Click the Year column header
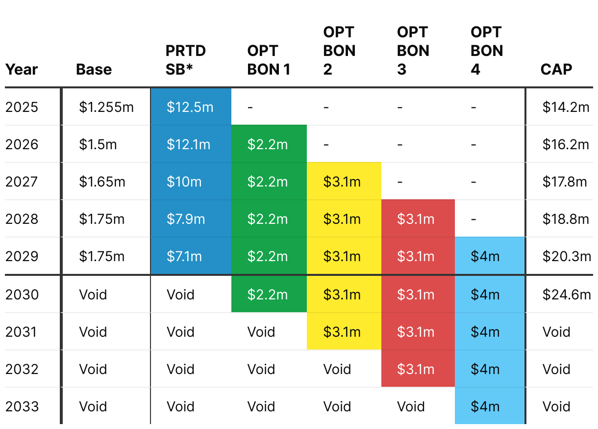598x429 pixels. click(22, 69)
